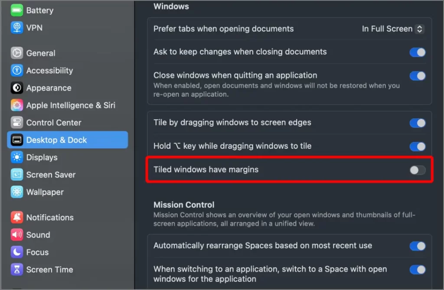This screenshot has width=444, height=290.
Task: Click the Appearance icon
Action: [x=17, y=88]
